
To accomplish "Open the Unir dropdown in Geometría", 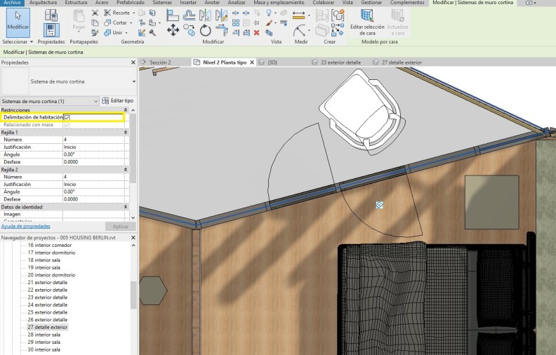I will [127, 32].
